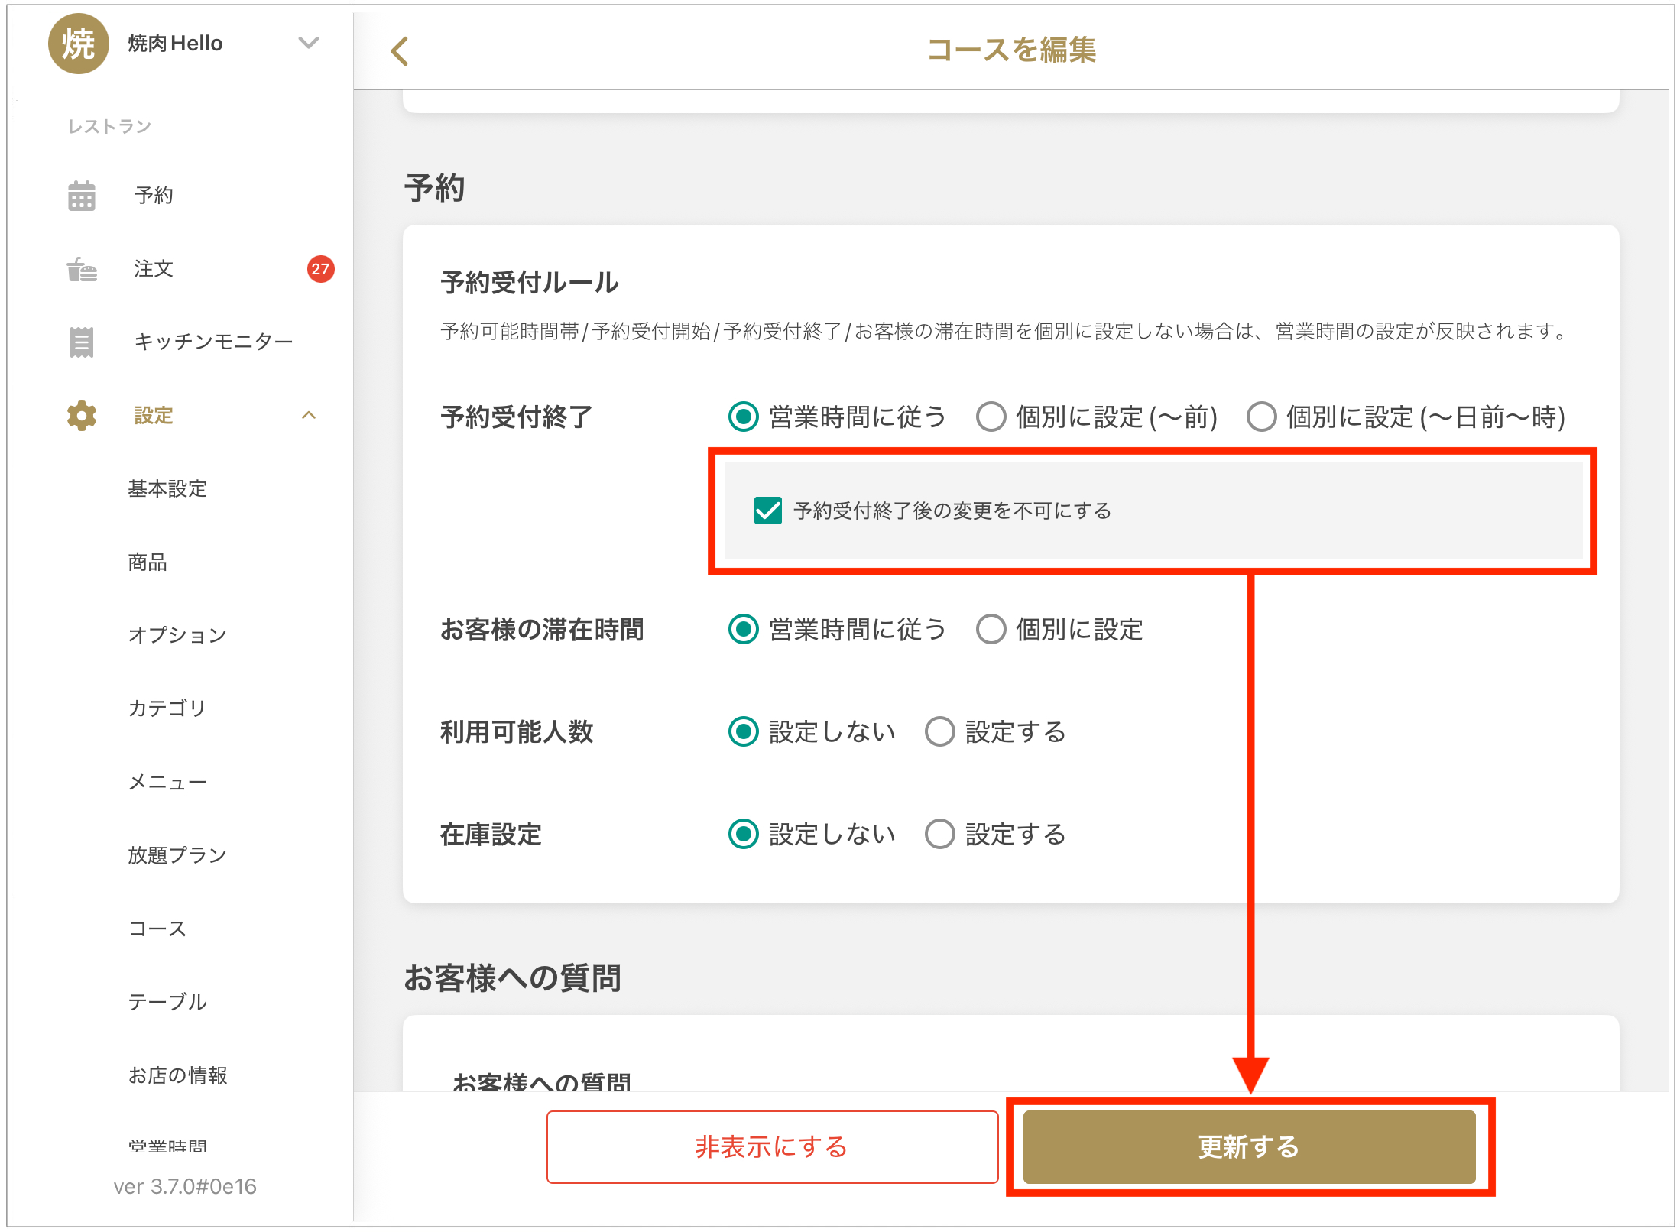Open the 放題プラン sidebar item
Viewport: 1680px width, 1232px height.
(177, 855)
